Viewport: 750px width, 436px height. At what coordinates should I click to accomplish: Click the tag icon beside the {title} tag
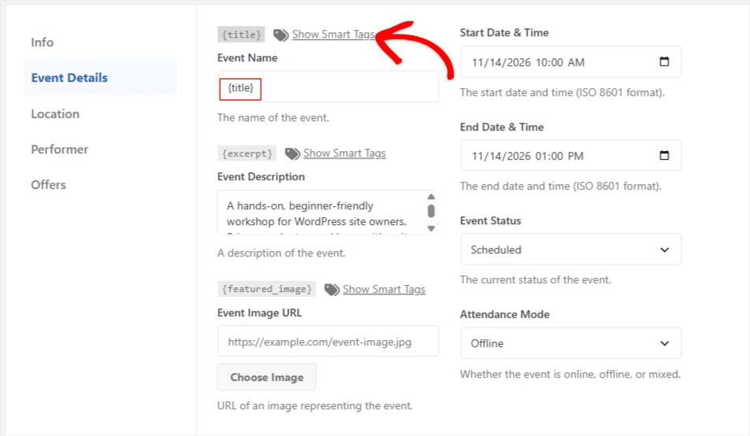[x=280, y=35]
